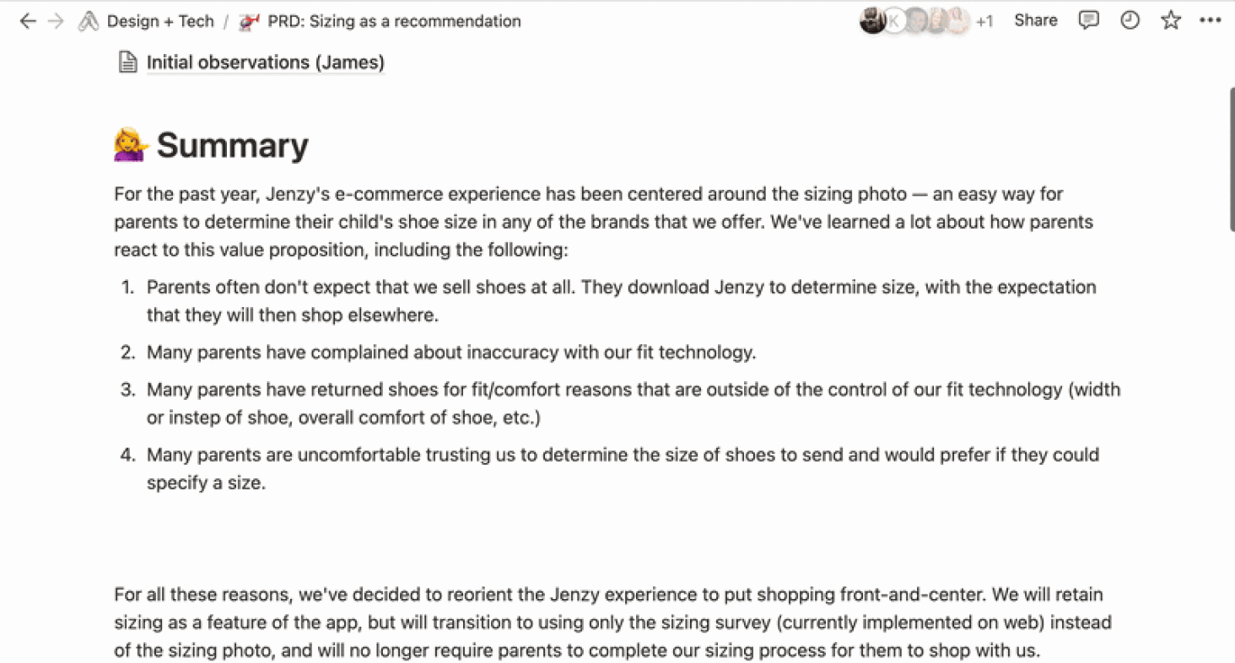Click the back navigation arrow

click(28, 21)
